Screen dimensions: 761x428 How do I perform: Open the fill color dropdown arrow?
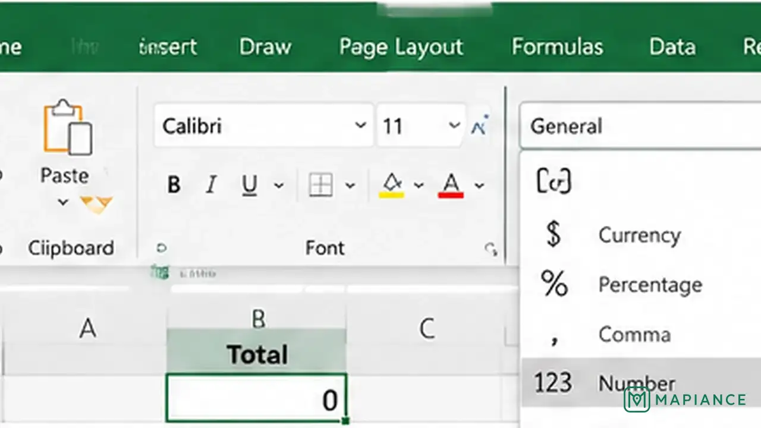tap(419, 185)
